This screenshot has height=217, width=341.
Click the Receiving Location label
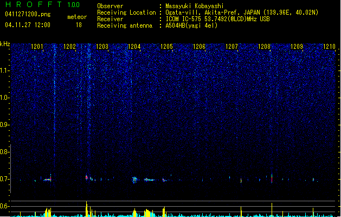126,12
